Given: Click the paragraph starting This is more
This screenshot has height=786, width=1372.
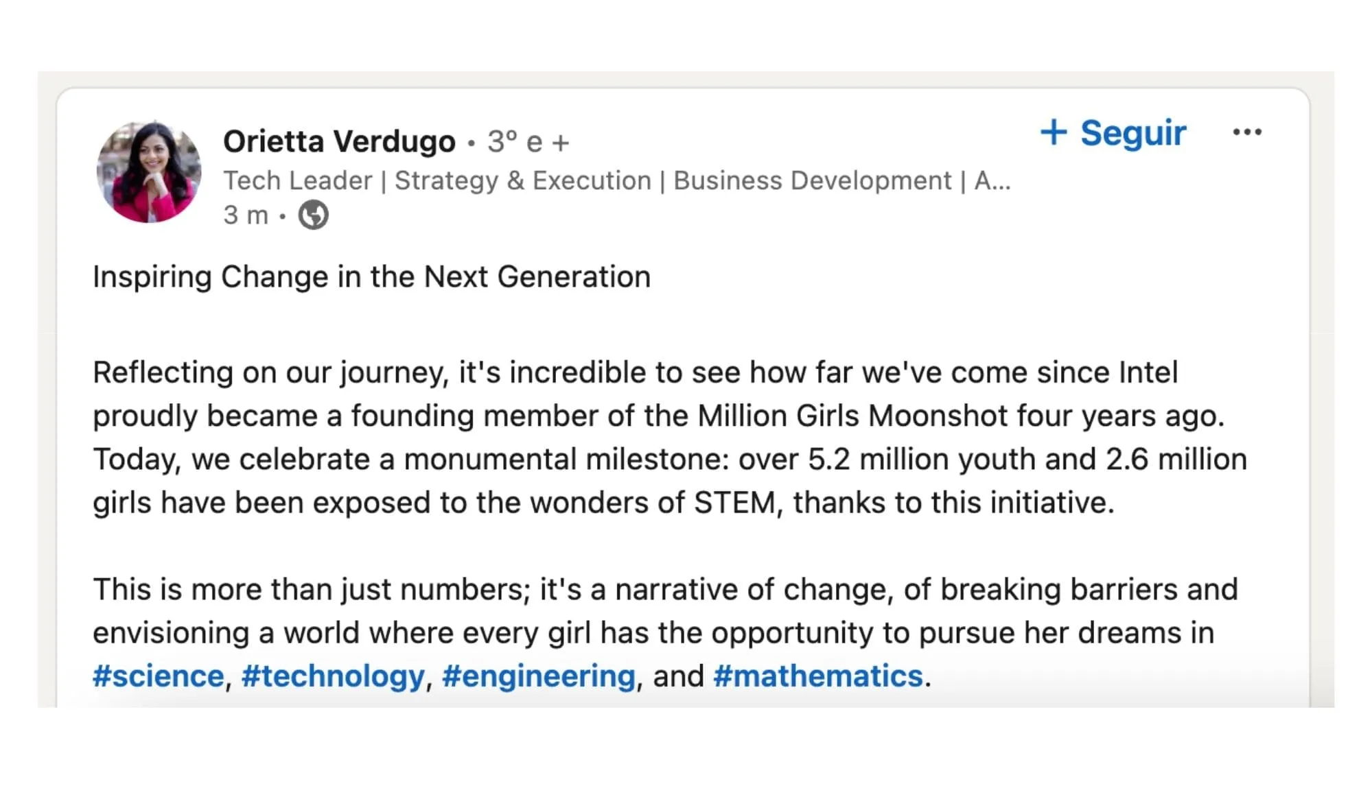Looking at the screenshot, I should click(665, 632).
